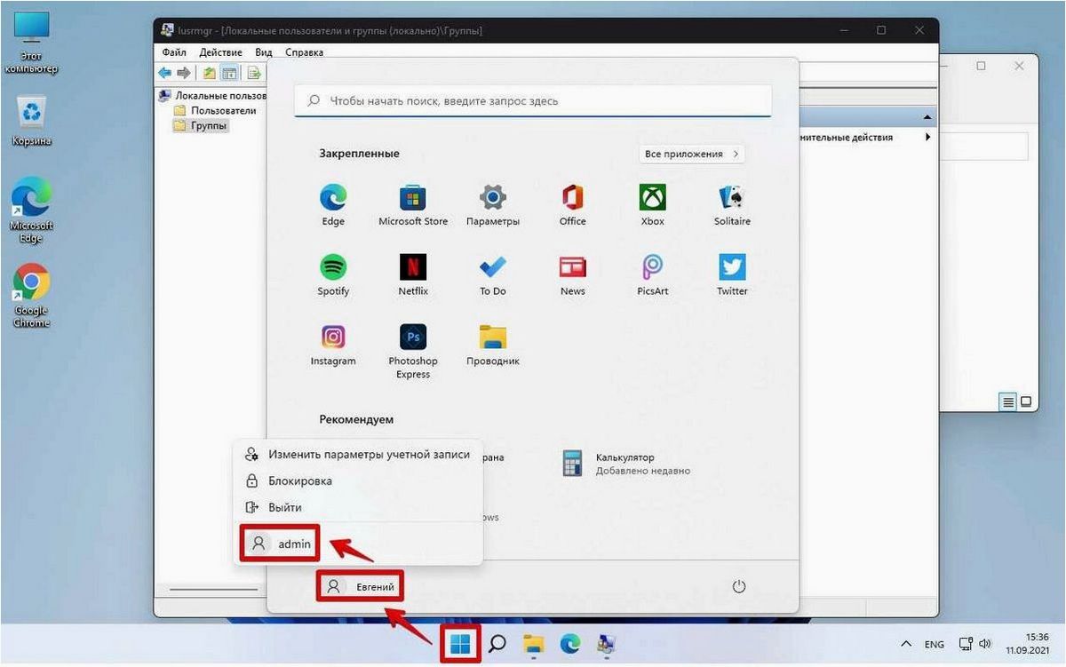1066x667 pixels.
Task: Open the Действие menu
Action: 221,52
